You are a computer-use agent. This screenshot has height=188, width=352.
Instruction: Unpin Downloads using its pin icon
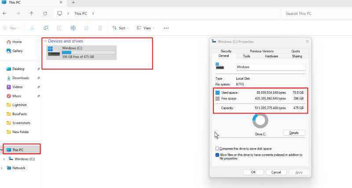tap(38, 78)
